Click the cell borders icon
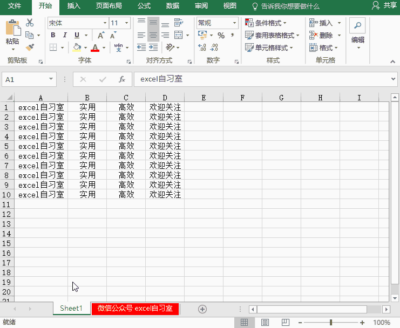Image resolution: width=400 pixels, height=328 pixels. 53,47
